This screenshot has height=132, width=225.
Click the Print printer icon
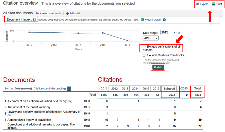214,4
